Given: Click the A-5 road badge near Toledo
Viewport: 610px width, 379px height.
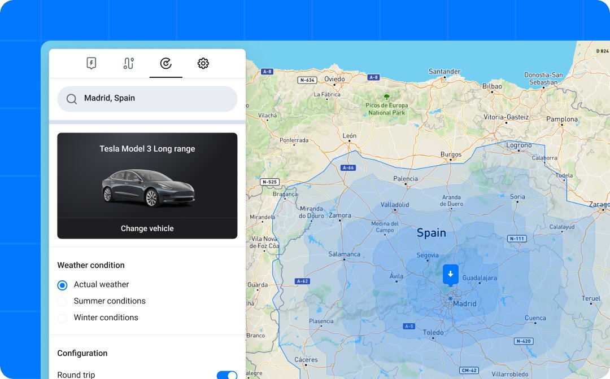Looking at the screenshot, I should 409,326.
